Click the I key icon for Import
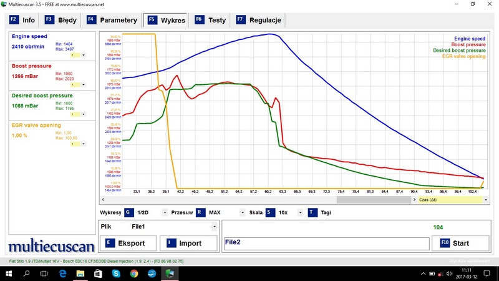This screenshot has width=499, height=281. point(171,243)
